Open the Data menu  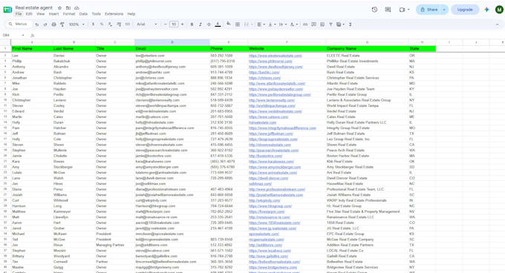[x=83, y=14]
